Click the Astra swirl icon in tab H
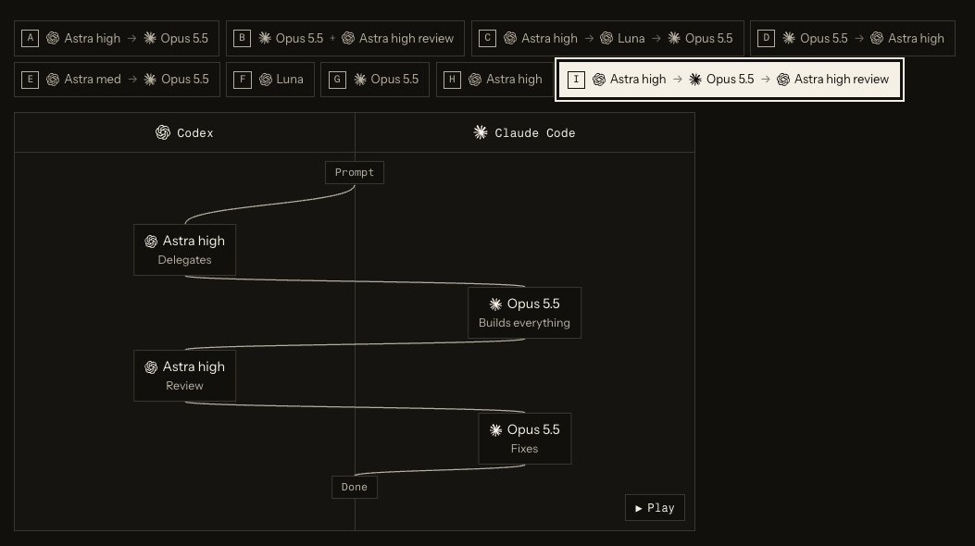Viewport: 975px width, 546px height. click(475, 80)
